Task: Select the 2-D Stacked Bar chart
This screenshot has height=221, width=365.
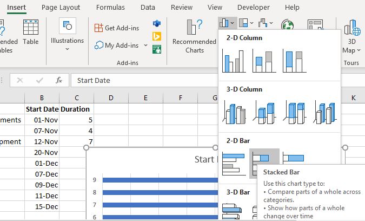Action: (x=264, y=162)
